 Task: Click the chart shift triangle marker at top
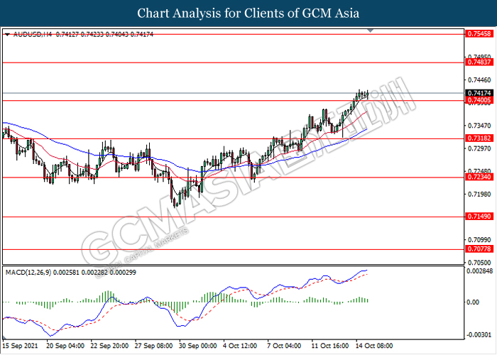click(x=370, y=31)
